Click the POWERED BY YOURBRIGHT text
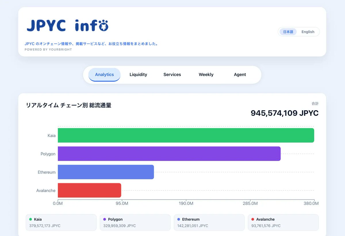The image size is (345, 236). [48, 50]
